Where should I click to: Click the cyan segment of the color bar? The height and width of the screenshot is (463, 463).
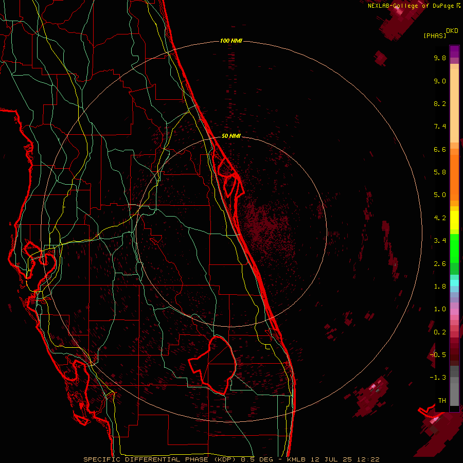454,283
